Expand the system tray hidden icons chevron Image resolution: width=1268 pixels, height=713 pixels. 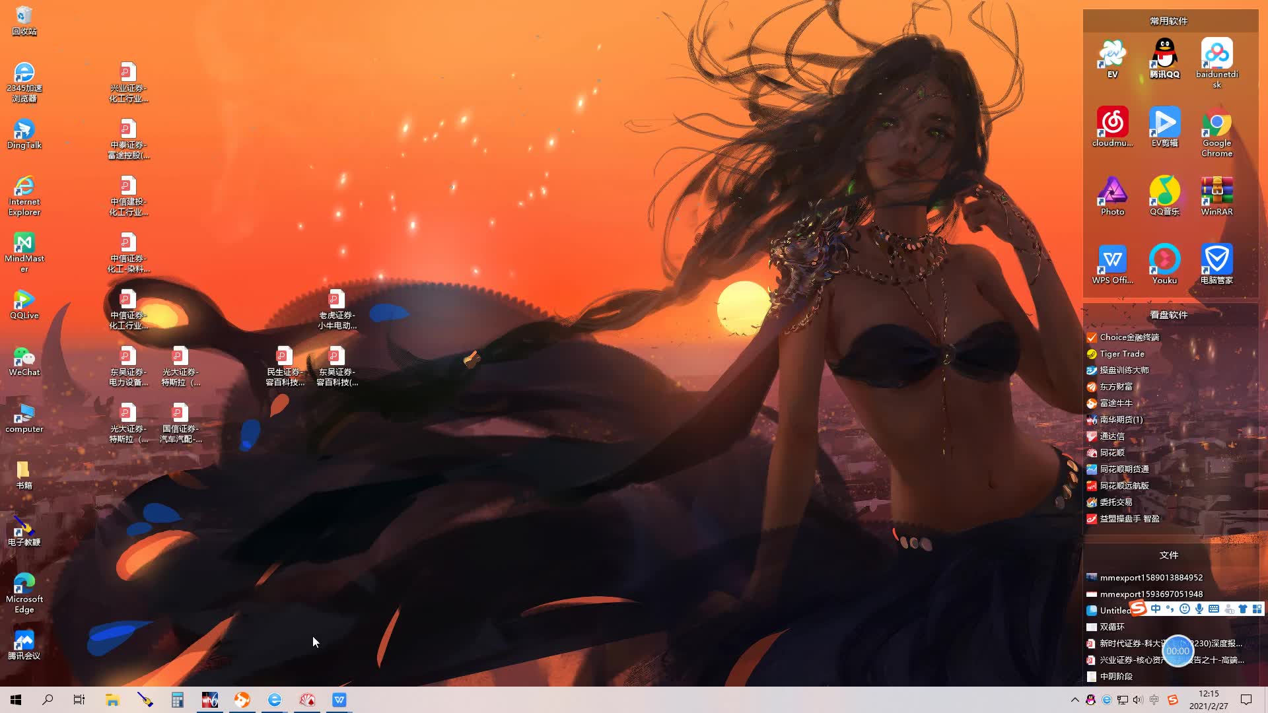pyautogui.click(x=1074, y=700)
